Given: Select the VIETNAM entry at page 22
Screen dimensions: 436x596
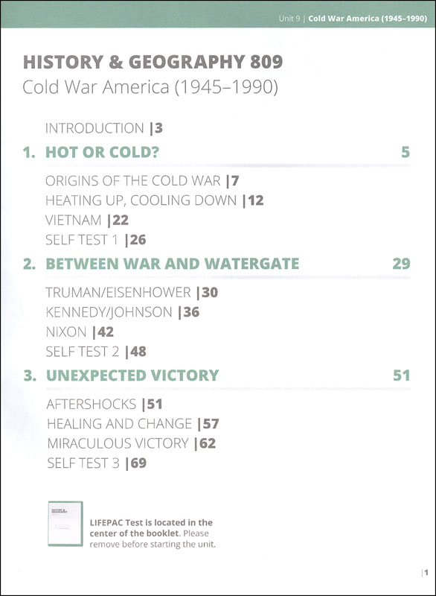Looking at the screenshot, I should click(x=87, y=220).
